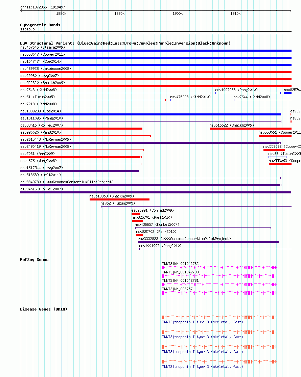Select the DGV Structural Variants track title

(125, 43)
